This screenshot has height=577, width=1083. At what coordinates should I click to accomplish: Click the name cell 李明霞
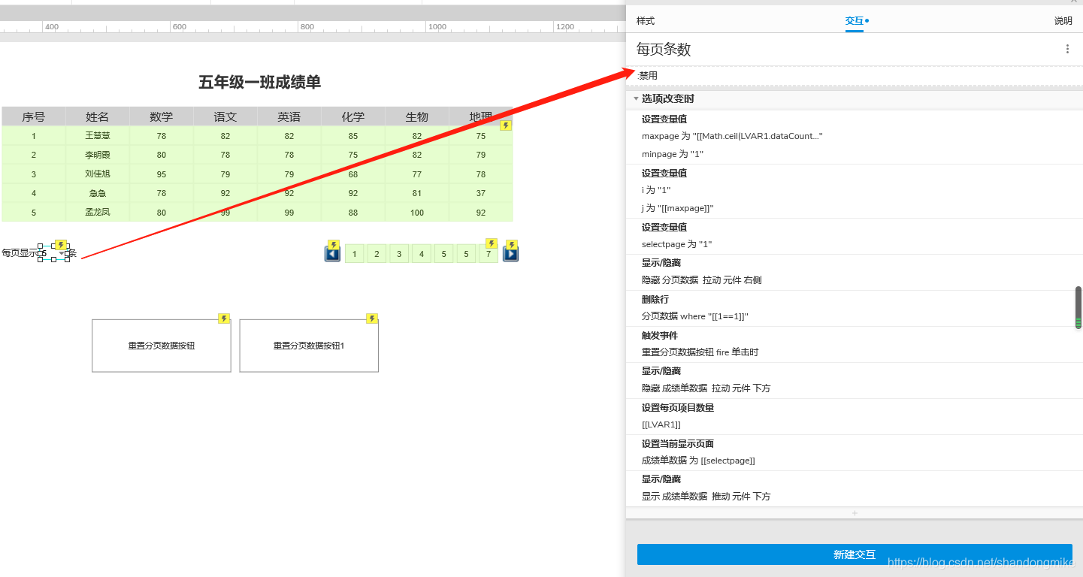pos(97,155)
